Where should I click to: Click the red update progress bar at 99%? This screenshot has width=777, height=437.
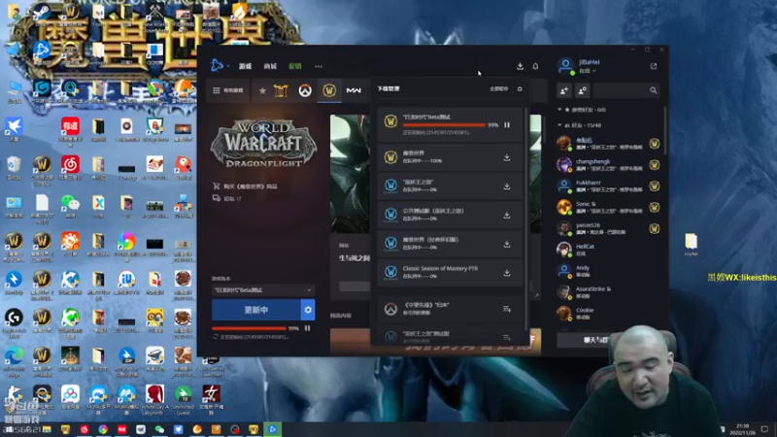(249, 328)
